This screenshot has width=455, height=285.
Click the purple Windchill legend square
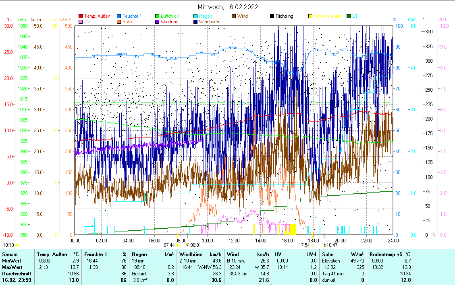157,22
